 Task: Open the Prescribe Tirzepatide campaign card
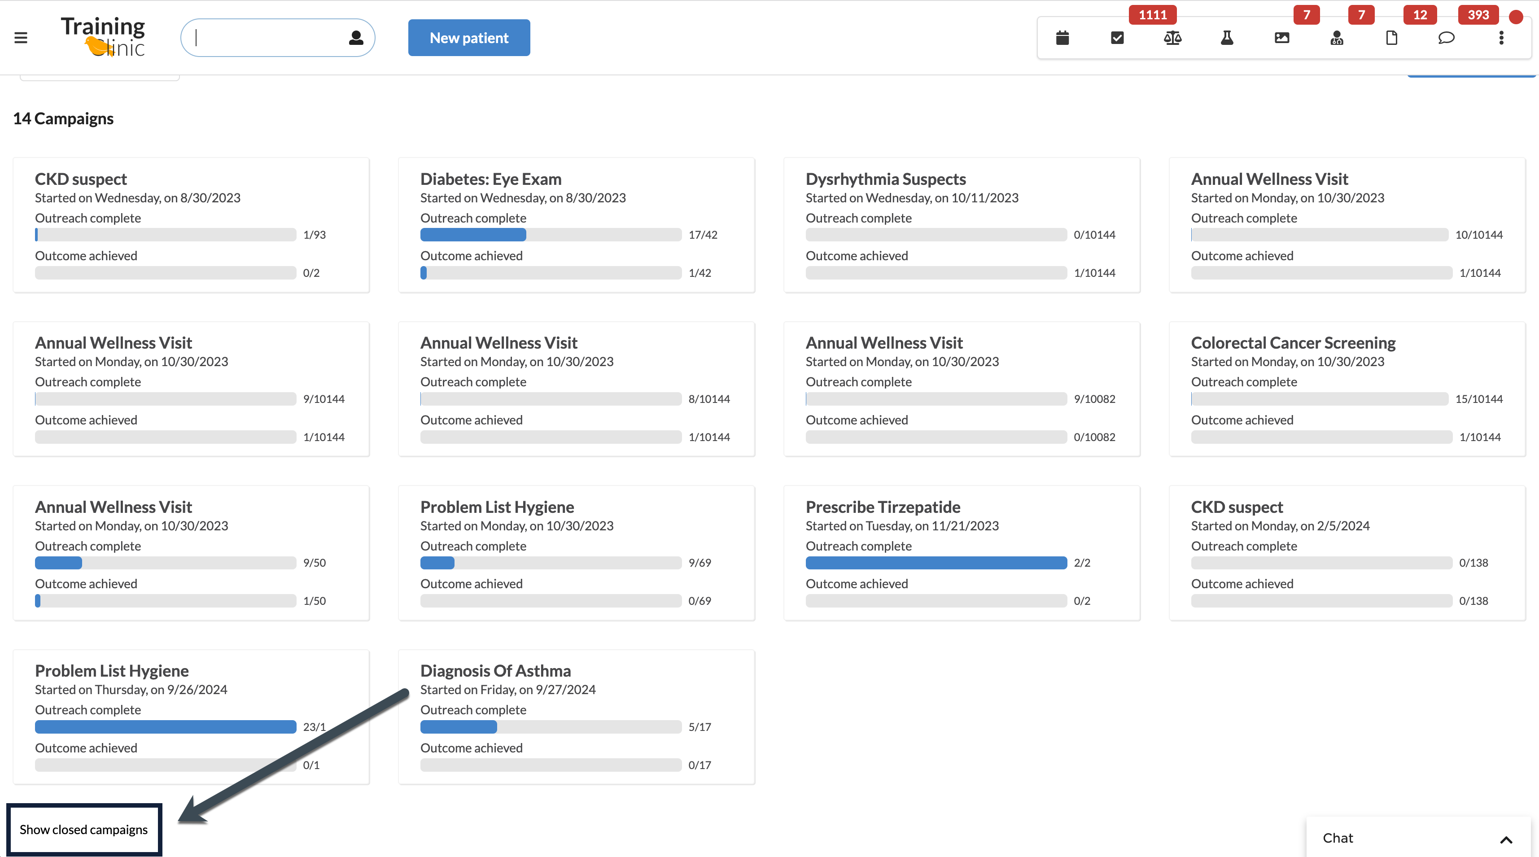(883, 507)
